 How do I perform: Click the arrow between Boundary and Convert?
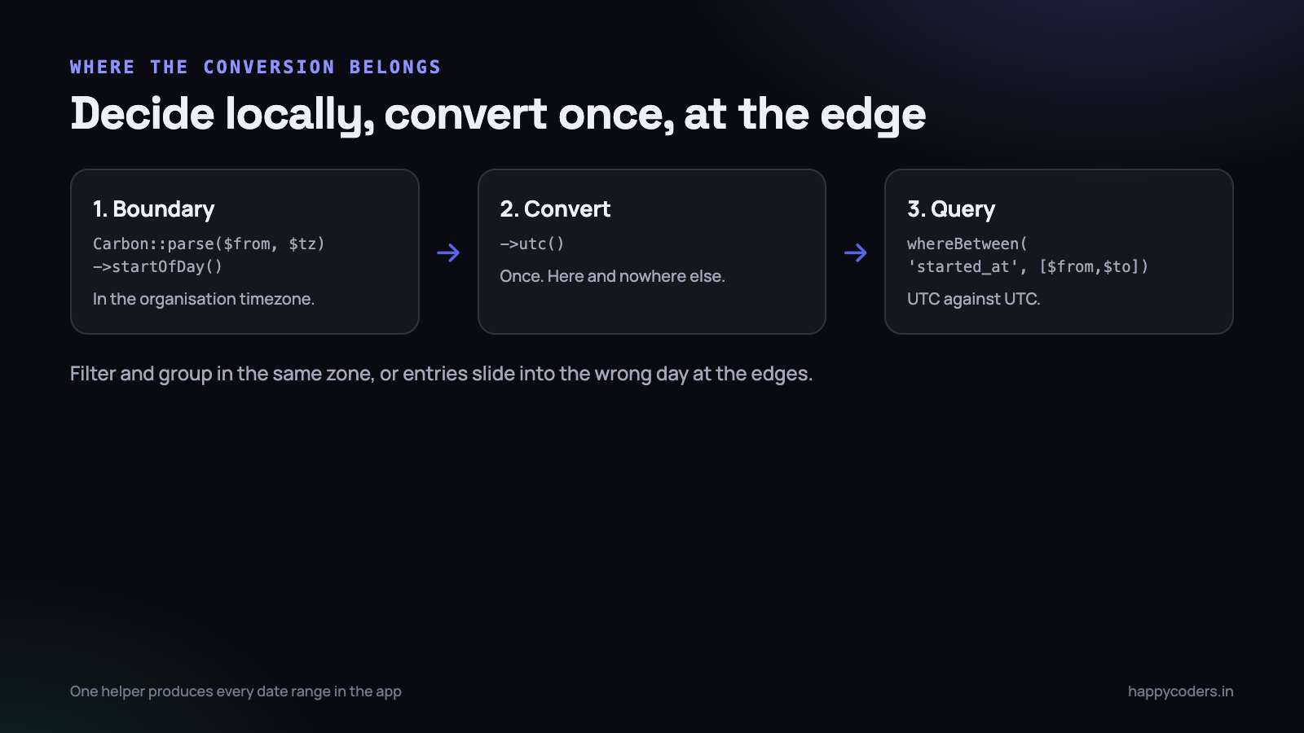pos(448,252)
